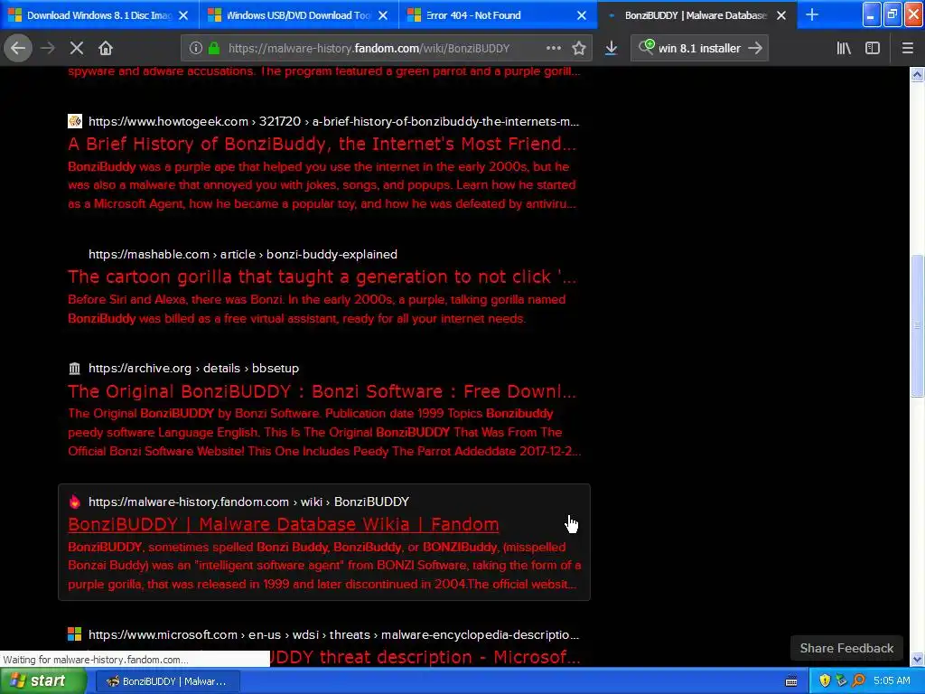
Task: Click the security shield tray icon
Action: pos(825,681)
